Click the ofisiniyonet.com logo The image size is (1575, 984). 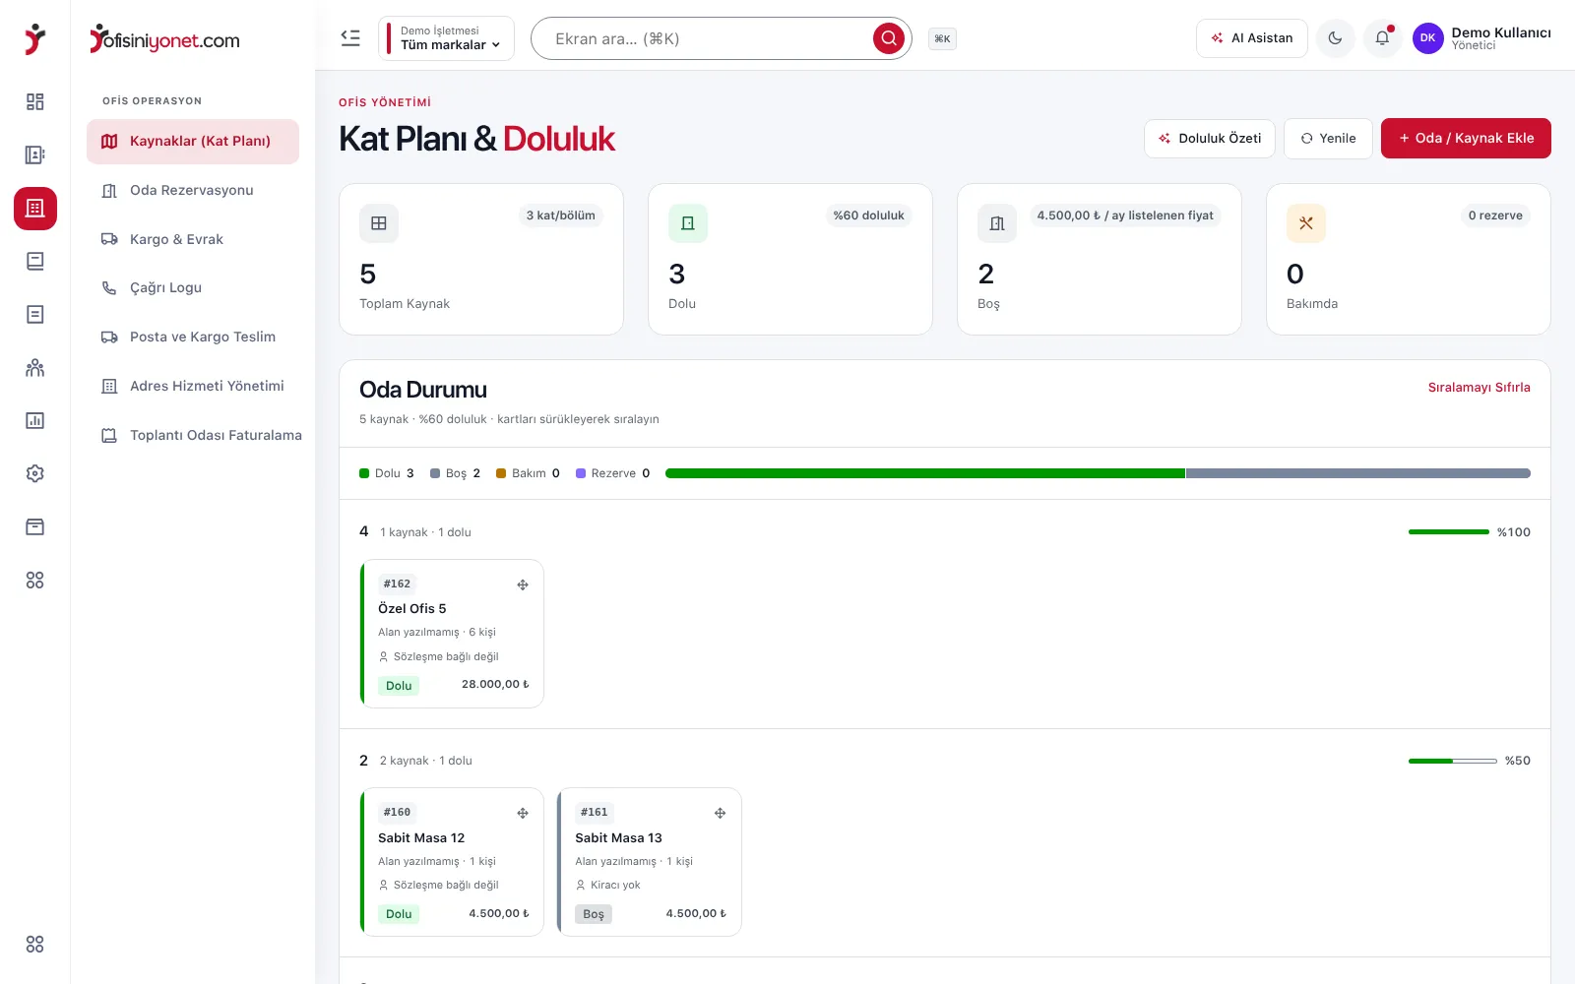pos(164,39)
